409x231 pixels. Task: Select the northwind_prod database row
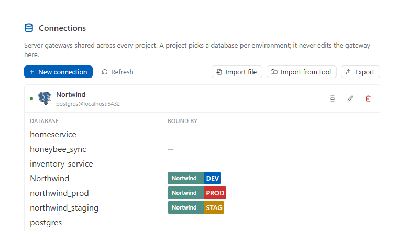pyautogui.click(x=202, y=193)
